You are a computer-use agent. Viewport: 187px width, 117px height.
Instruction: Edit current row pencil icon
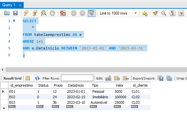click(x=108, y=78)
